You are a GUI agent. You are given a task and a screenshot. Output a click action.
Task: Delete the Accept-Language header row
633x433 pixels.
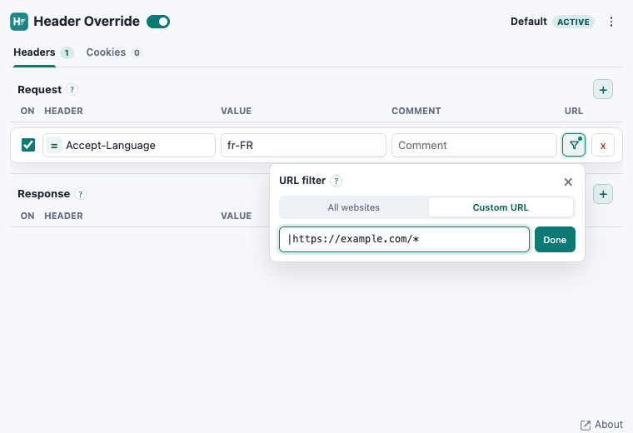click(x=603, y=145)
